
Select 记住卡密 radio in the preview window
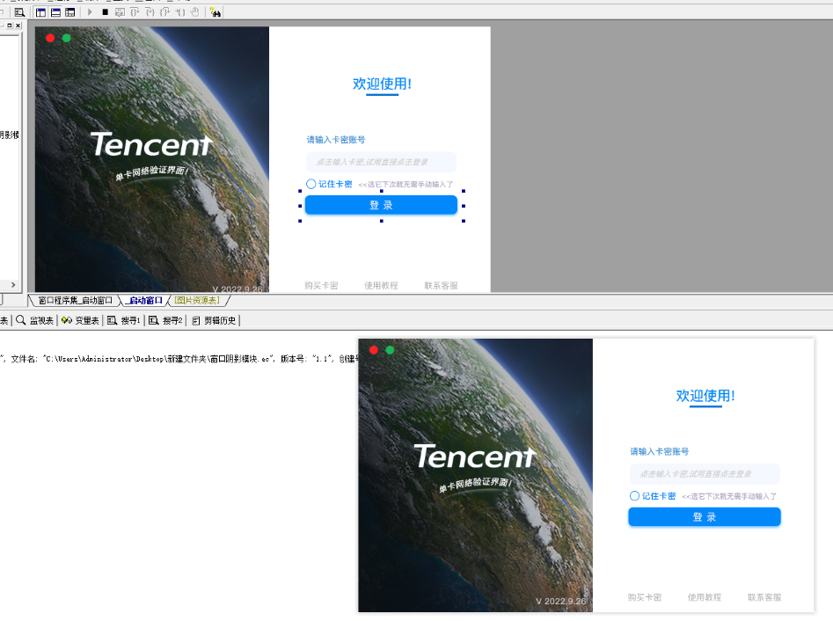(634, 495)
